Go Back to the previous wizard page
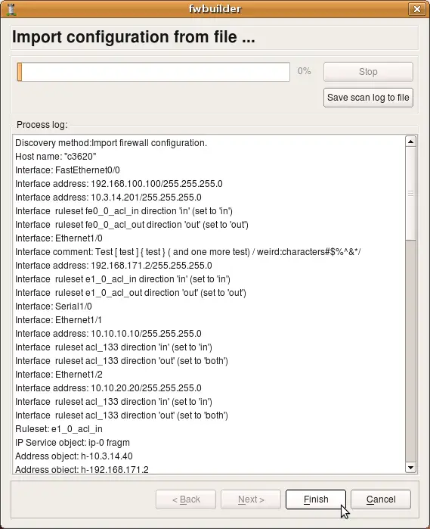Screen dimensions: 430x529 click(x=186, y=499)
